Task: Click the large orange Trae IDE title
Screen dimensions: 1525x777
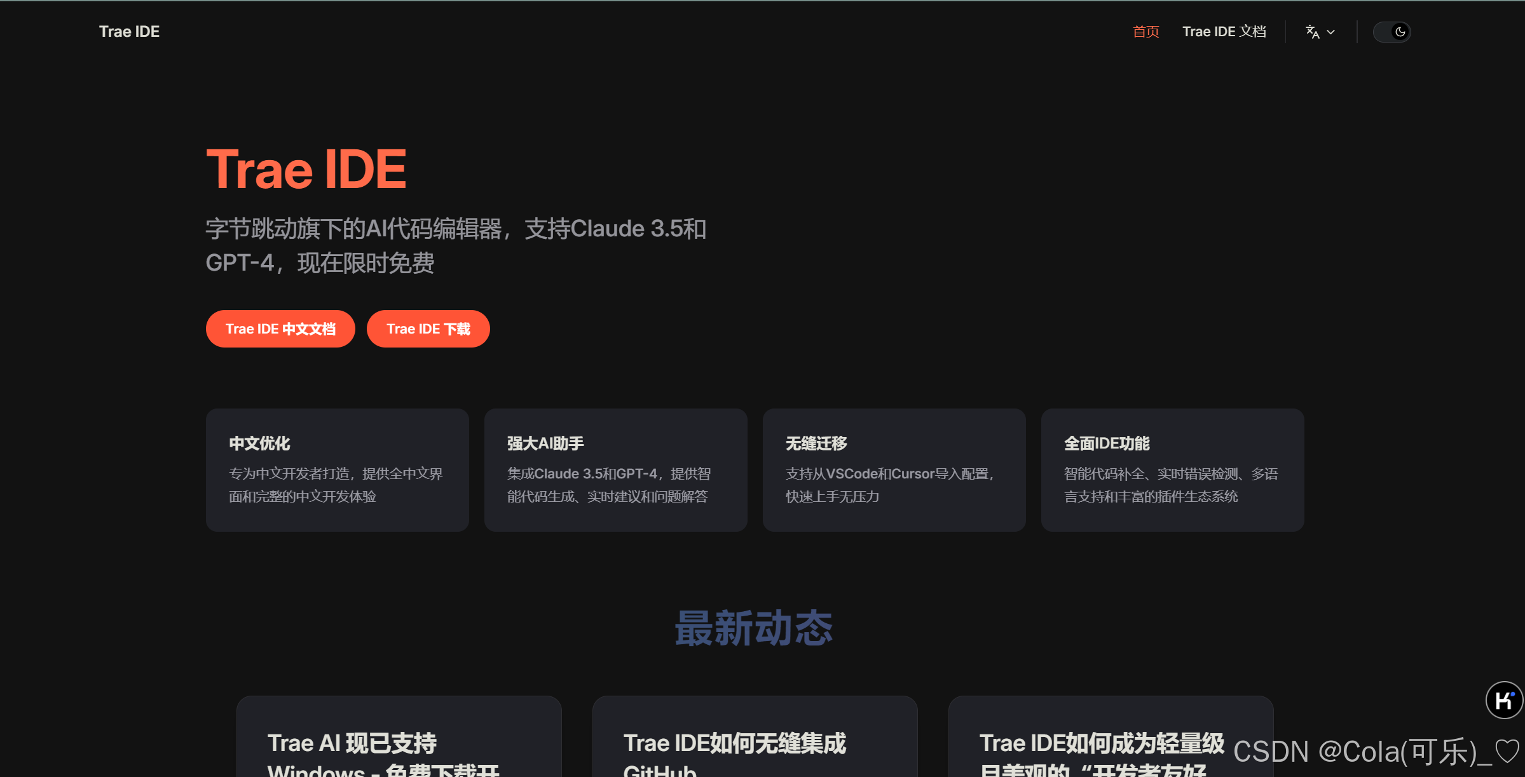Action: [x=306, y=170]
